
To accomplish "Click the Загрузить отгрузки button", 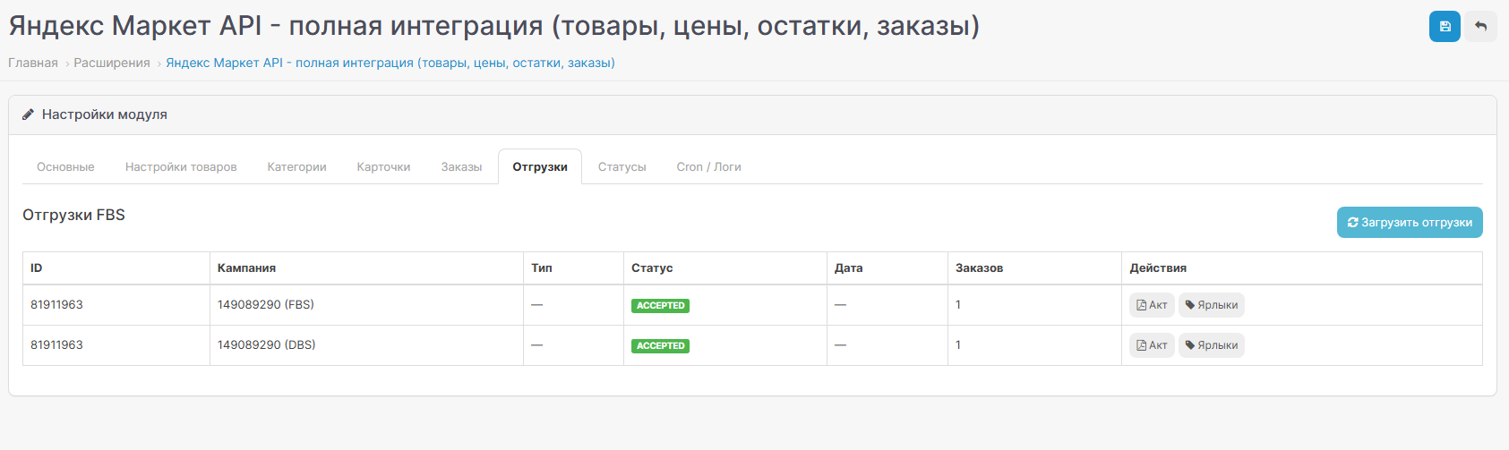I will coord(1410,223).
